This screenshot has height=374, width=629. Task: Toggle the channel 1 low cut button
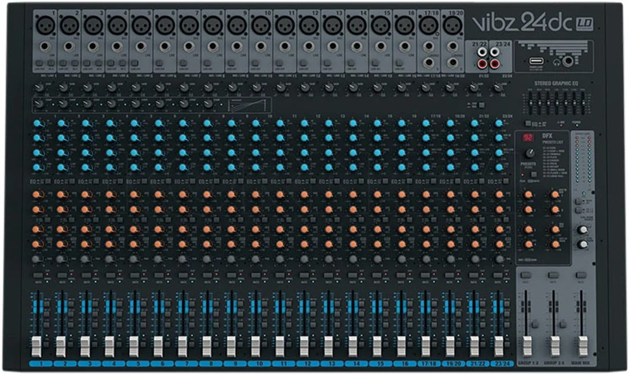tap(39, 63)
